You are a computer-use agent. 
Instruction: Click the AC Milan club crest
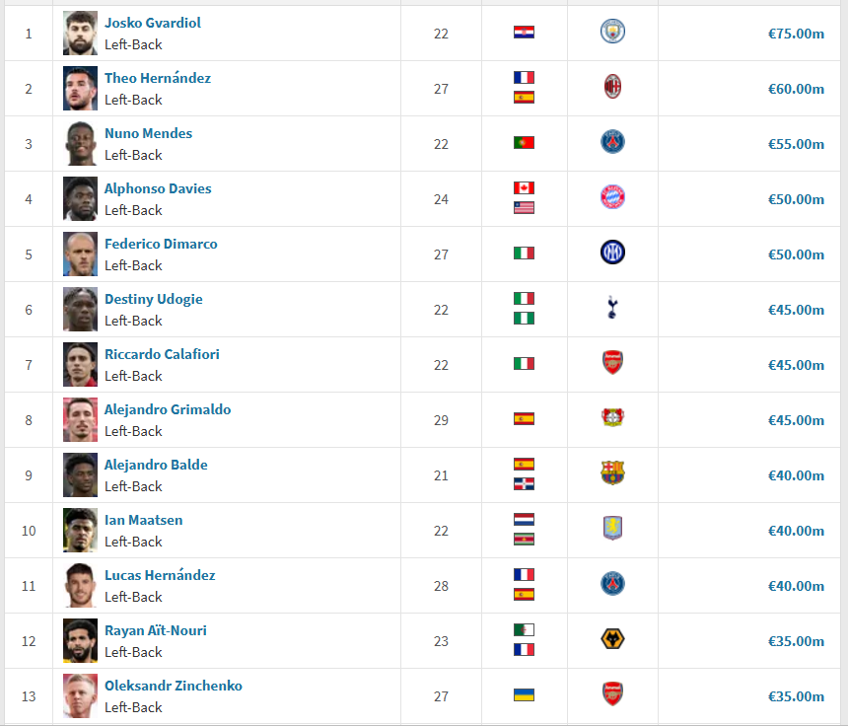(612, 87)
